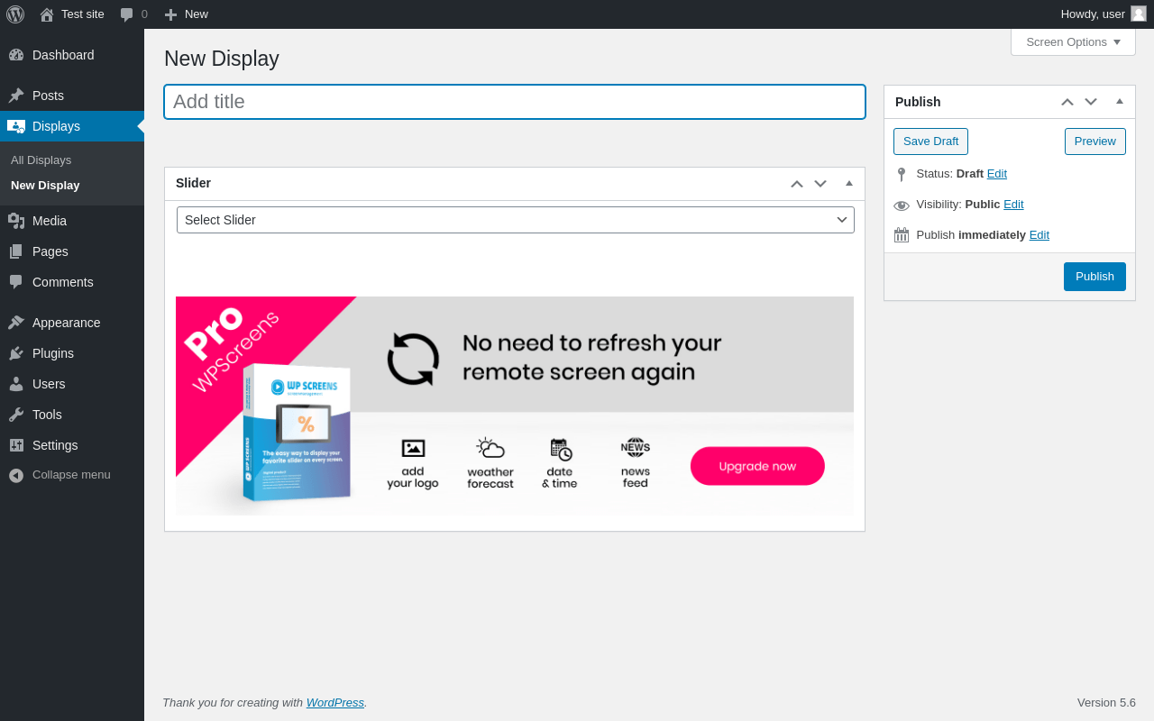Click the Dashboard gauge icon in sidebar
This screenshot has width=1154, height=721.
coord(16,55)
